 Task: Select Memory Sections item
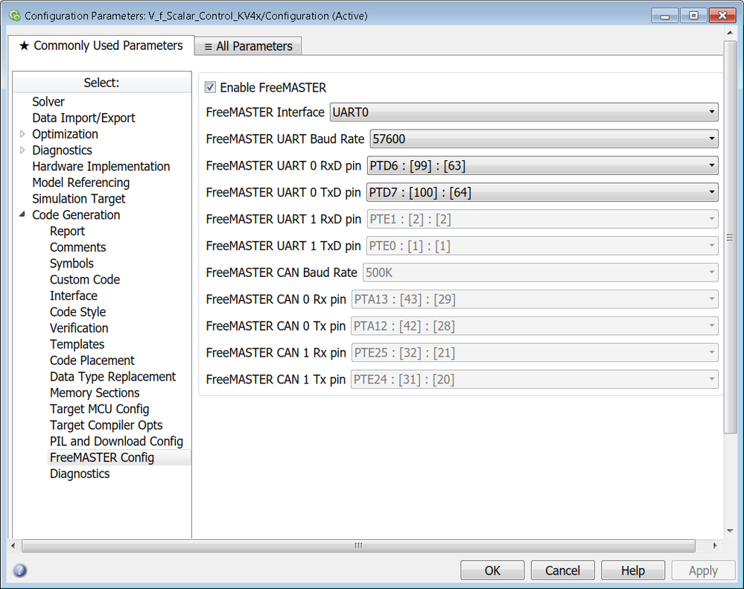point(95,392)
